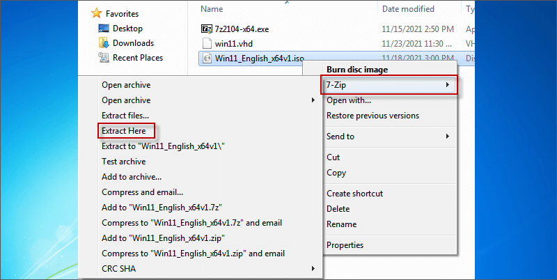Screen dimensions: 557x280
Task: Choose Cut in context menu
Action: pyautogui.click(x=334, y=157)
